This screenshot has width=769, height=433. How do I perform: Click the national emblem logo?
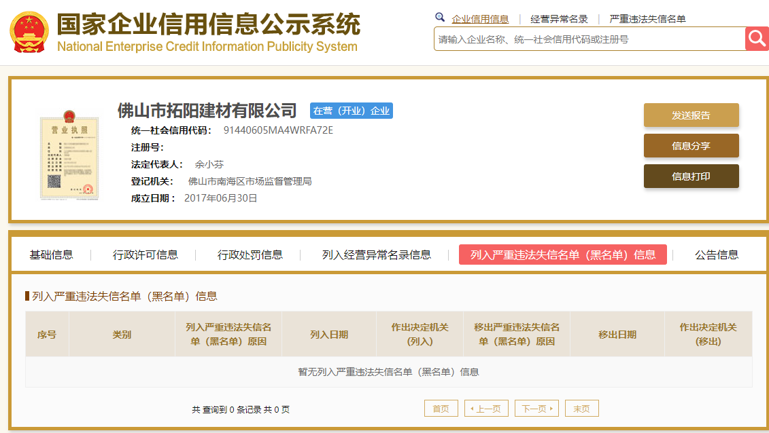(29, 33)
